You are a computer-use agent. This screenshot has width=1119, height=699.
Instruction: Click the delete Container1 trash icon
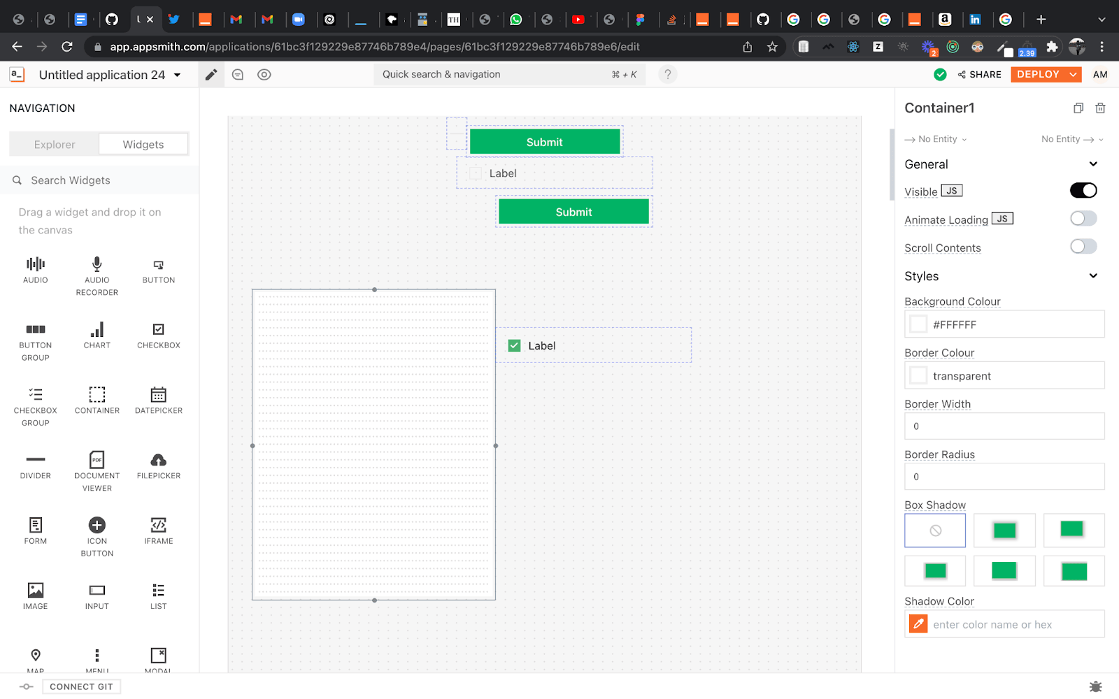click(x=1100, y=108)
